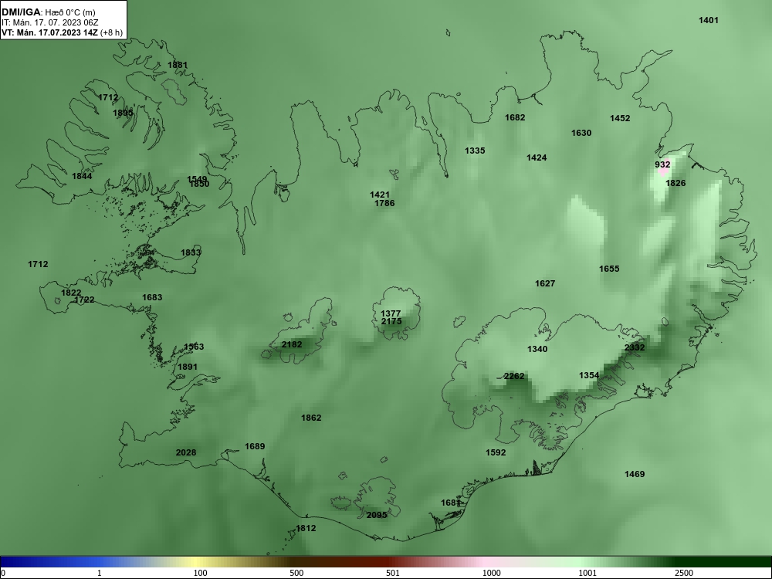
Task: Click the 2500 tick on the color scale
Action: [684, 573]
